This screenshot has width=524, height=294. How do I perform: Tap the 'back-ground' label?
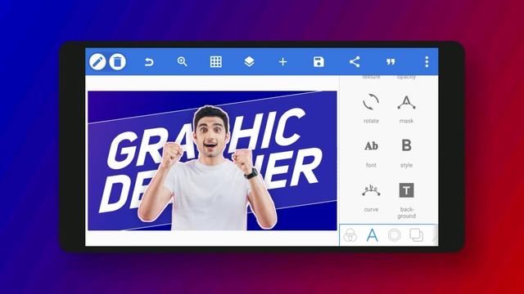(406, 212)
